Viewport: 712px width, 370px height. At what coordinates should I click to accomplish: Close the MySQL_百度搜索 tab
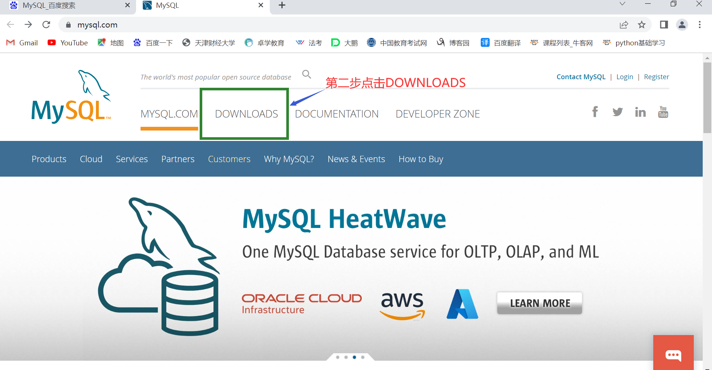[x=128, y=5]
